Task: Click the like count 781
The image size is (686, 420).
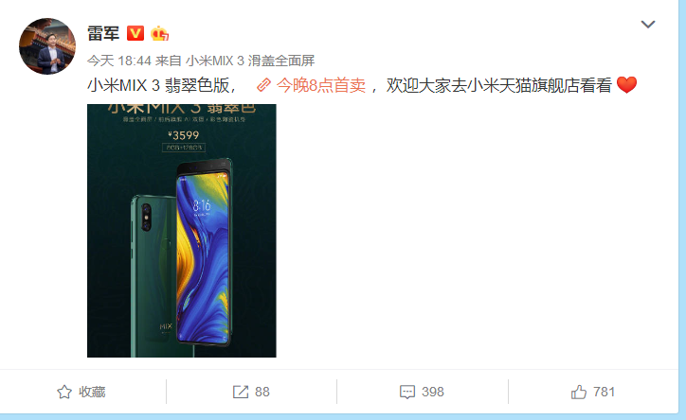Action: pyautogui.click(x=604, y=392)
